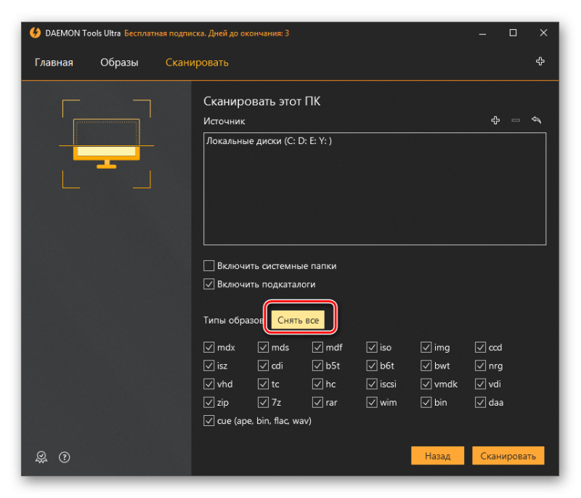Uncheck the ccd image type

click(480, 348)
